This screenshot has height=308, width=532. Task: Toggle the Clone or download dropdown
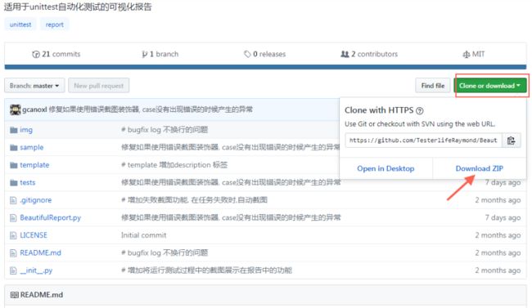pyautogui.click(x=490, y=86)
